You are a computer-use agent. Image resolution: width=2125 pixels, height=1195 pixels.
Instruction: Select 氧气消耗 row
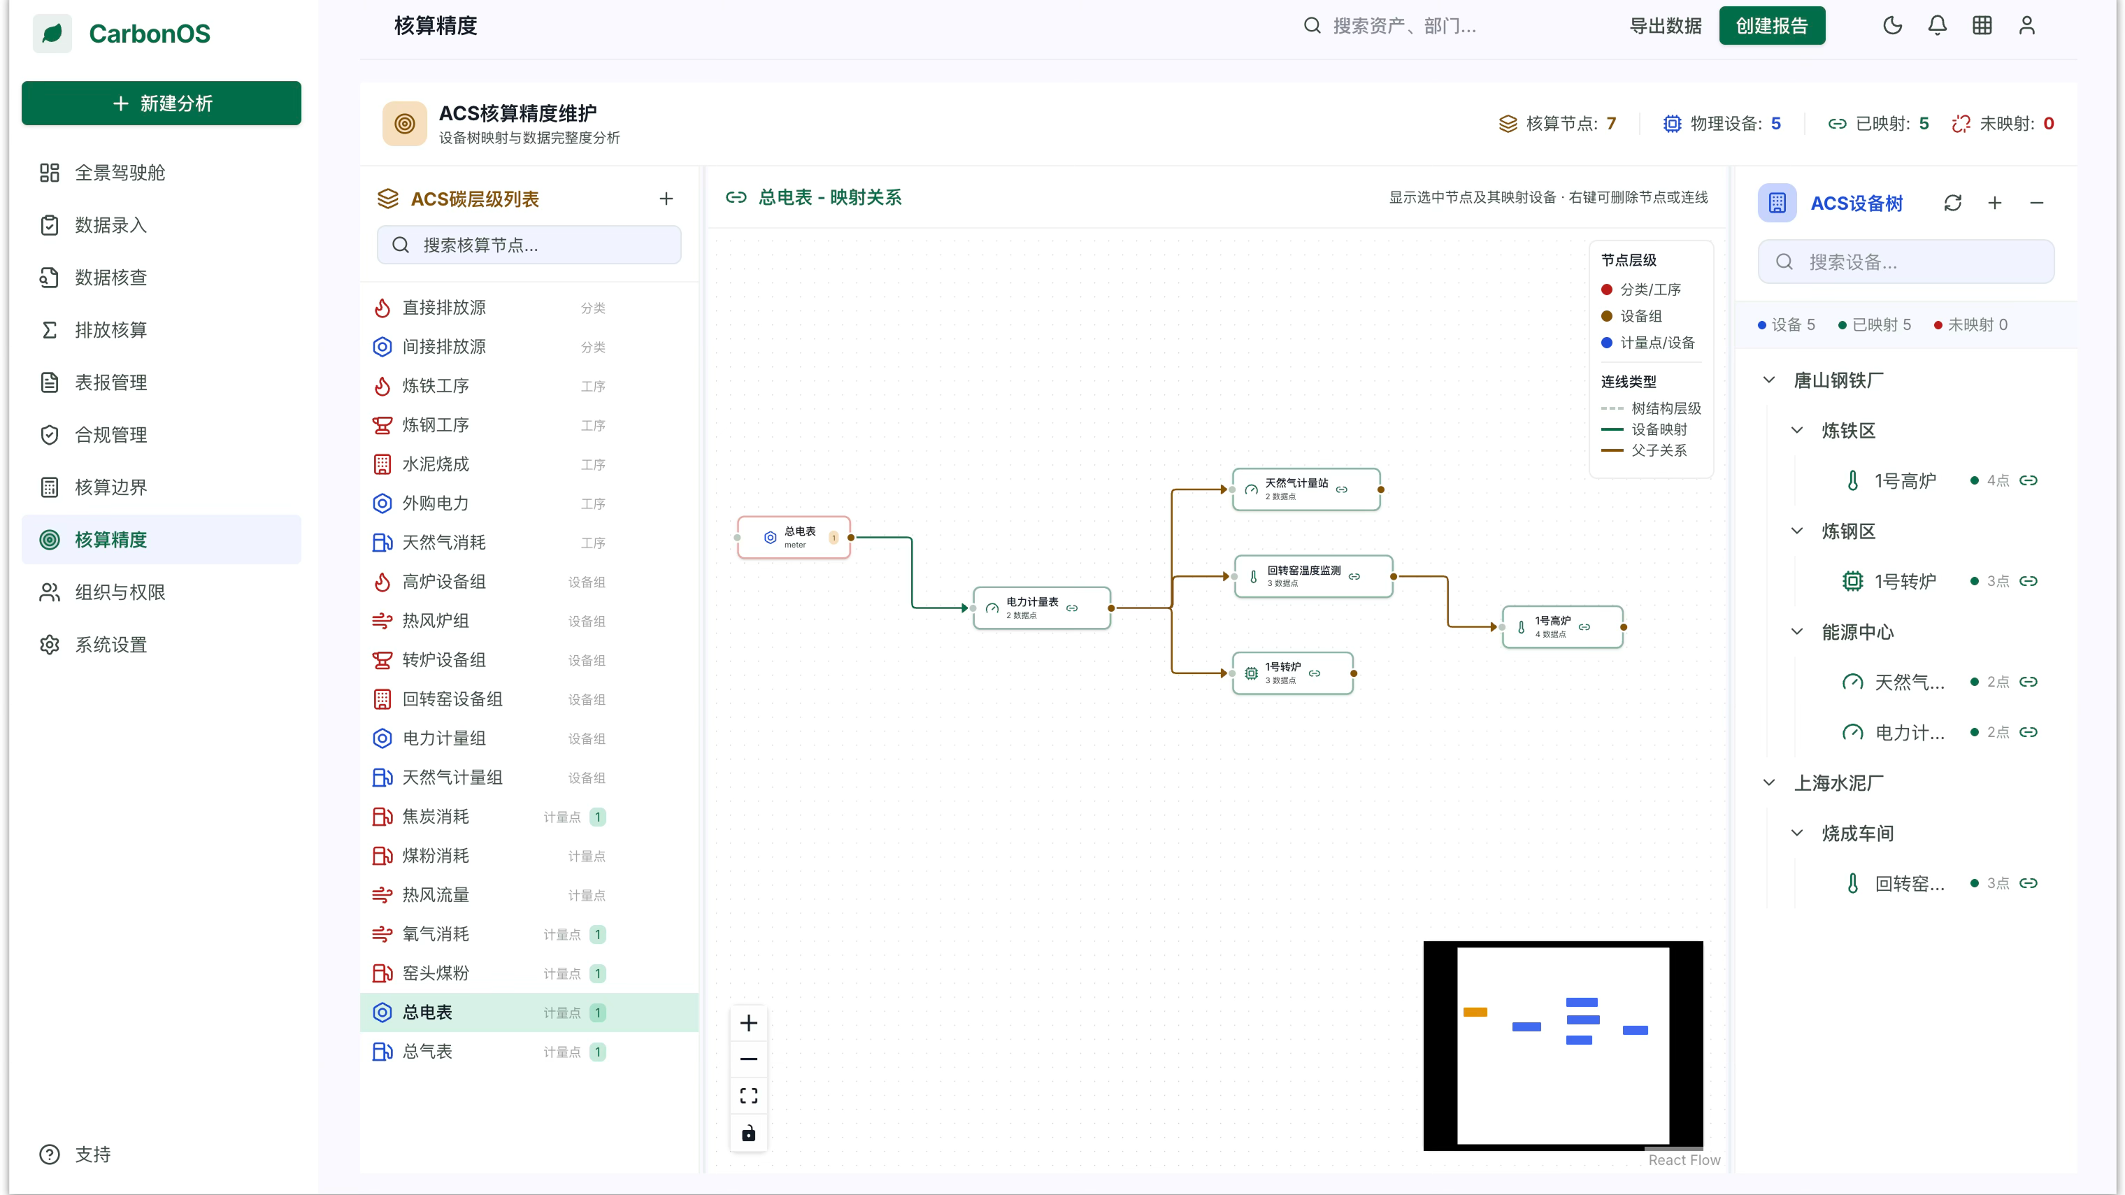(529, 934)
